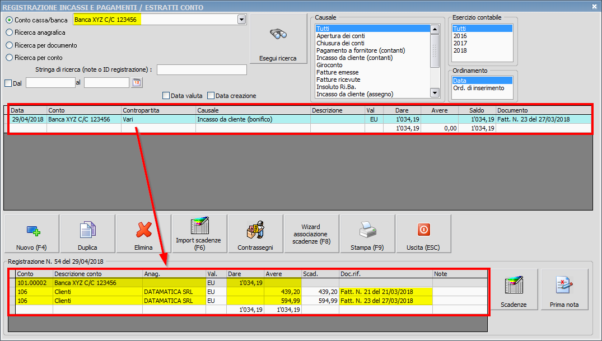Click the Causale column header
This screenshot has width=602, height=341.
253,110
